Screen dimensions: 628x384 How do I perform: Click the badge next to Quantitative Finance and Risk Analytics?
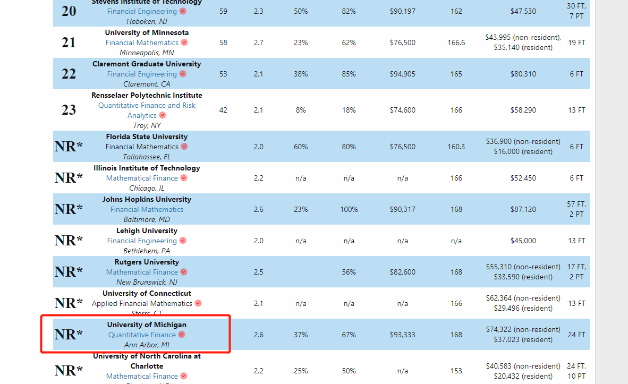click(x=163, y=115)
